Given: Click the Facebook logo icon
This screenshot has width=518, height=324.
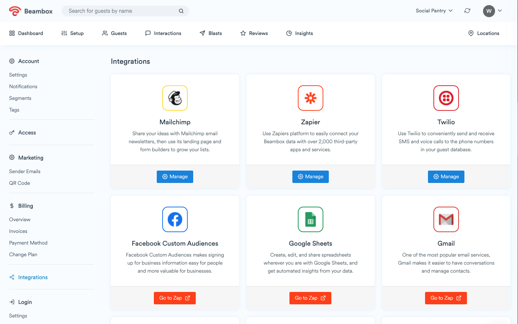Looking at the screenshot, I should 175,219.
